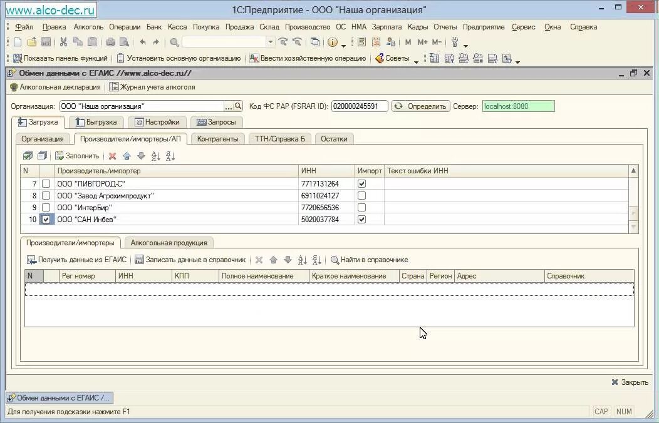Open Журнал учета алкоголя
This screenshot has height=423, width=659.
[x=153, y=87]
